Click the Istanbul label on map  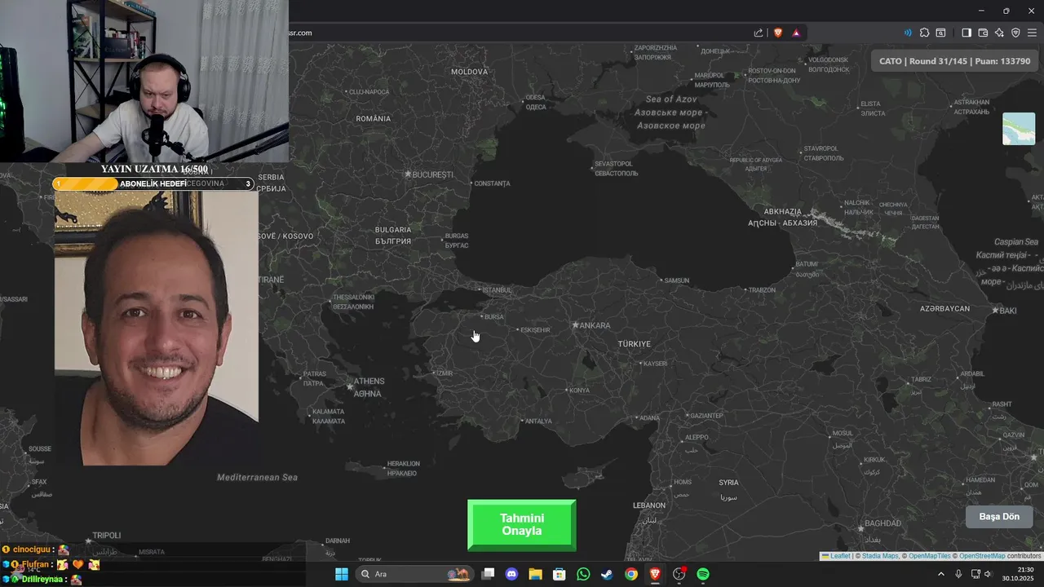click(498, 290)
